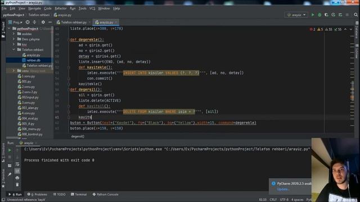Fold the degerekle function in the gutter
This screenshot has height=202, width=360.
[x=69, y=40]
